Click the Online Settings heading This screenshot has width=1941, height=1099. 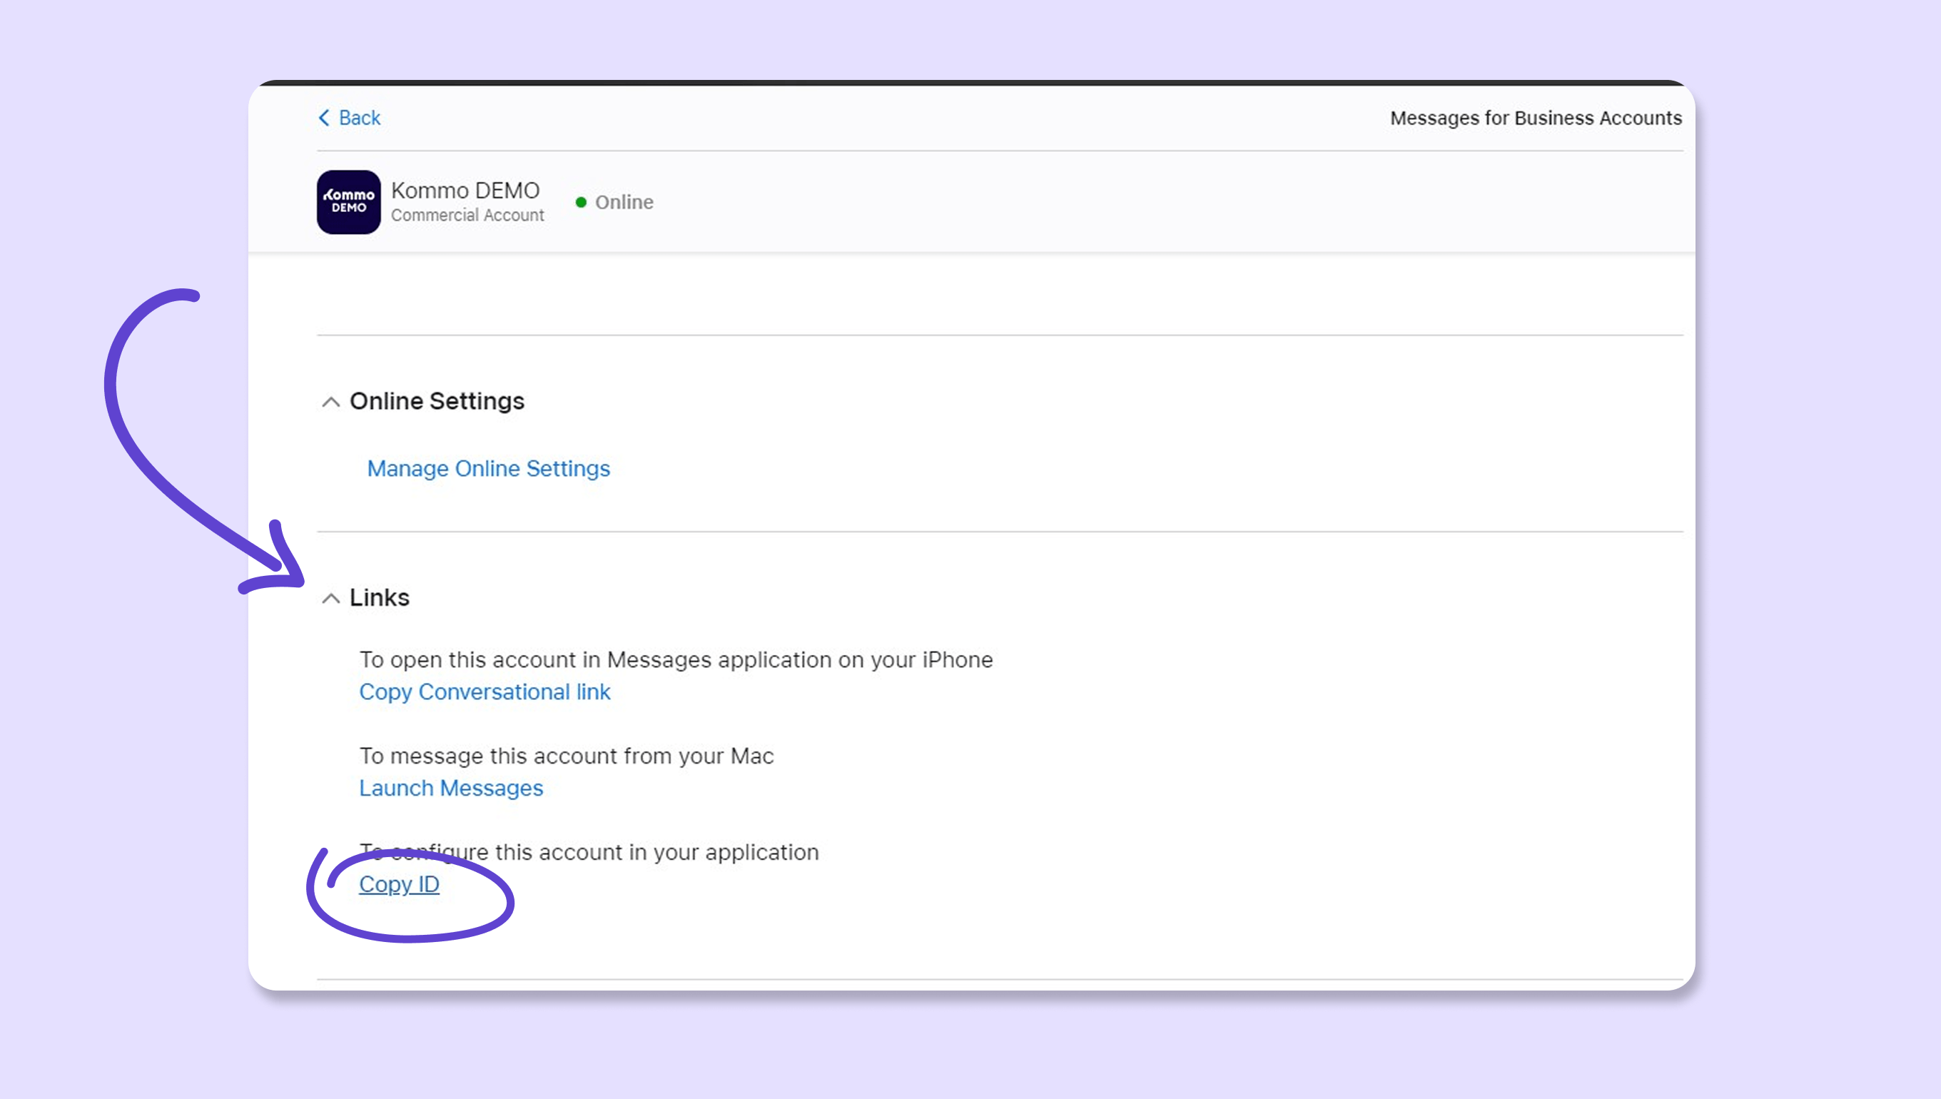(436, 401)
